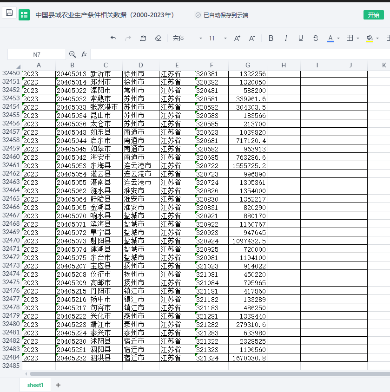Select column C header
Image resolution: width=390 pixels, height=392 pixels.
[x=106, y=65]
